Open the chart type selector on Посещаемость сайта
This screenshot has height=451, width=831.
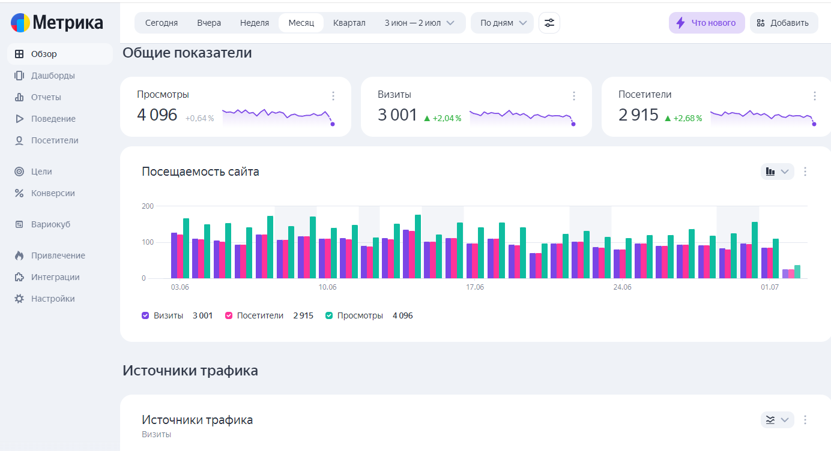(x=777, y=171)
